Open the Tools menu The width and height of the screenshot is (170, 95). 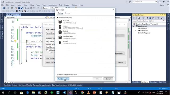click(x=44, y=5)
